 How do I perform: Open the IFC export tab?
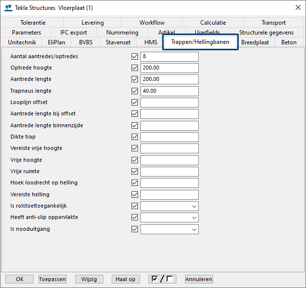pos(73,33)
